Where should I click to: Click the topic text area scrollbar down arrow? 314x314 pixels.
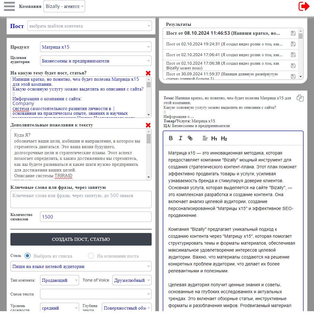148,115
